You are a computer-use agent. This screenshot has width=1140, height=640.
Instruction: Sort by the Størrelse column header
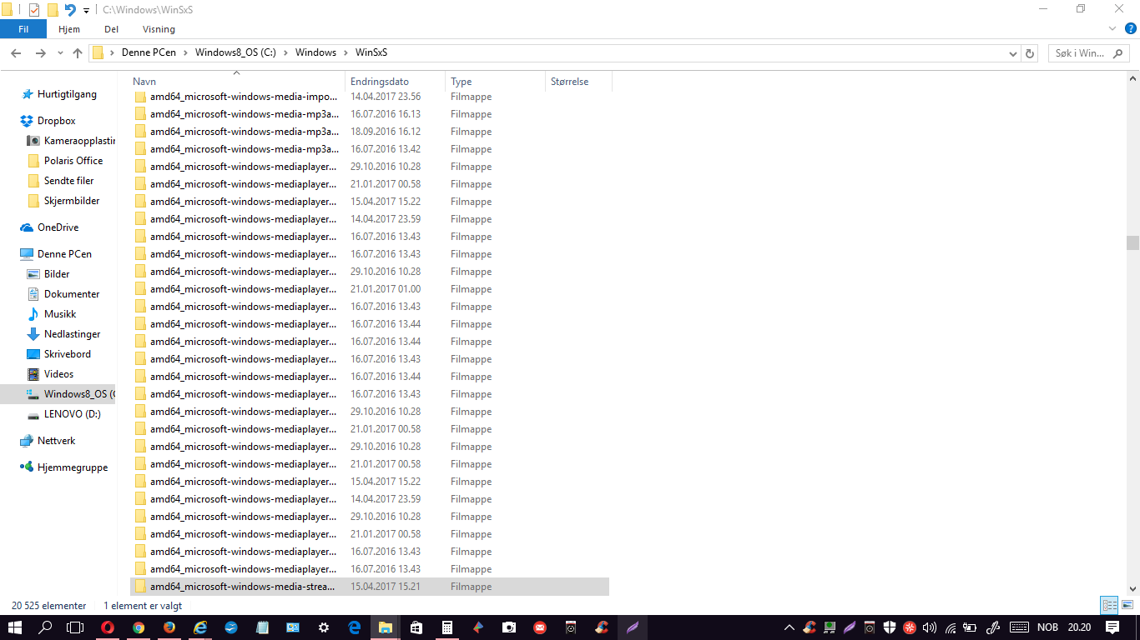(x=578, y=82)
